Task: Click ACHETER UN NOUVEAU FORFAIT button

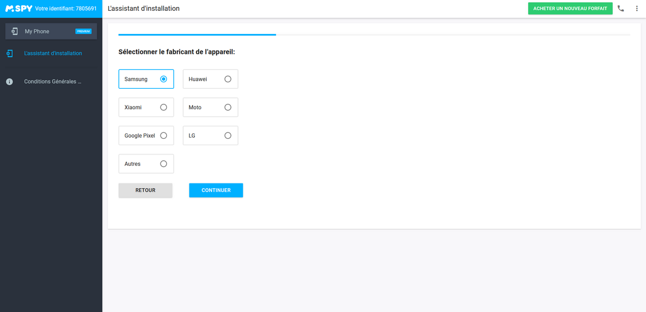Action: [570, 9]
